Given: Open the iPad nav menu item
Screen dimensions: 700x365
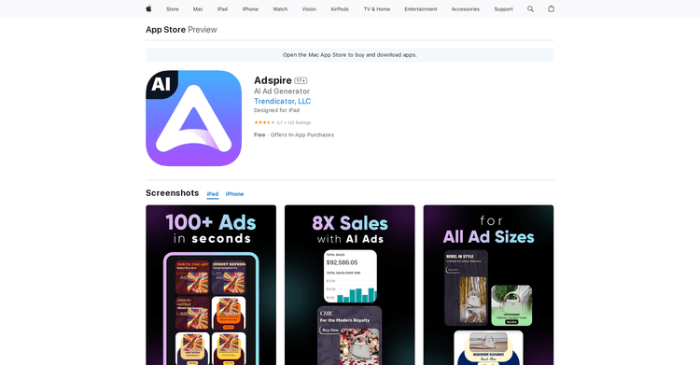Looking at the screenshot, I should coord(222,9).
